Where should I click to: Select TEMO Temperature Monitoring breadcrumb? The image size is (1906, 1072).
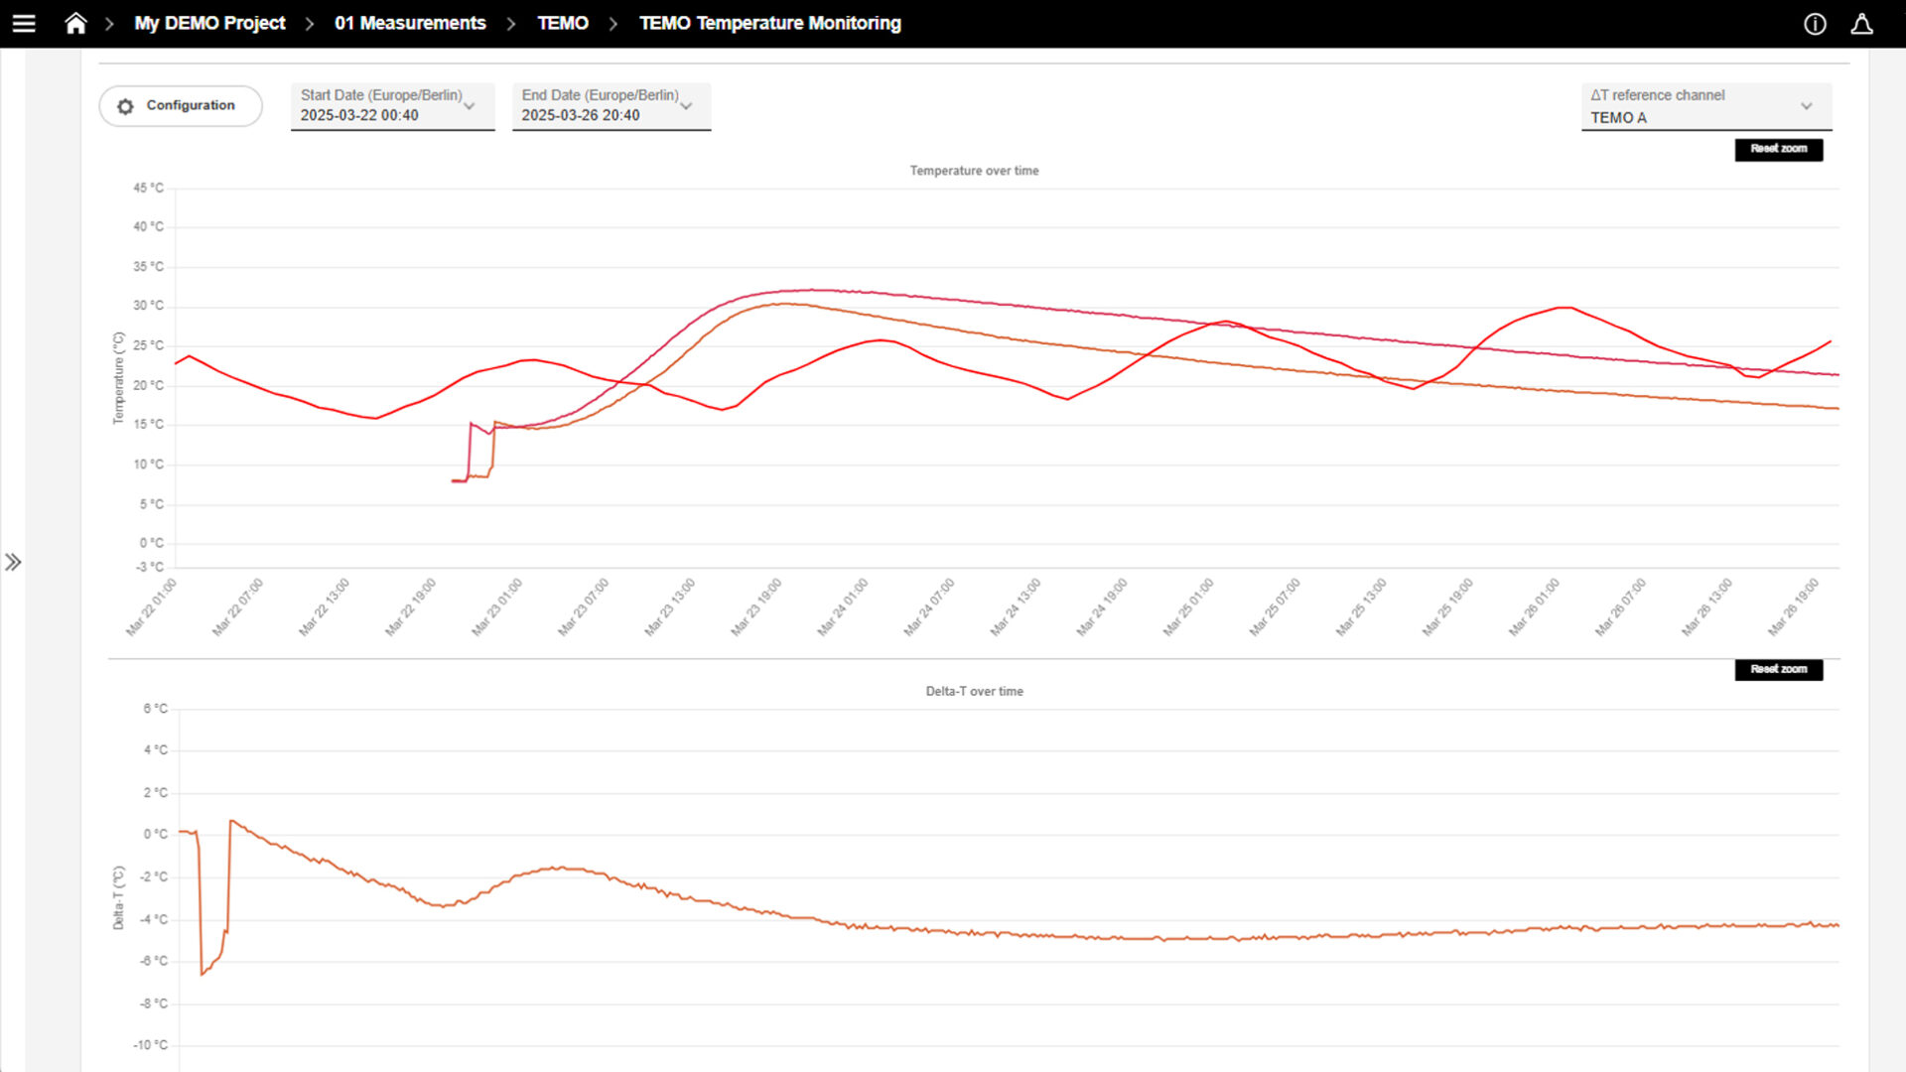coord(769,23)
